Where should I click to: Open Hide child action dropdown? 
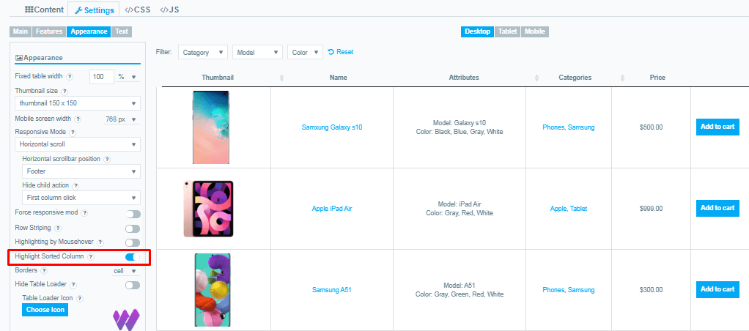[x=81, y=197]
